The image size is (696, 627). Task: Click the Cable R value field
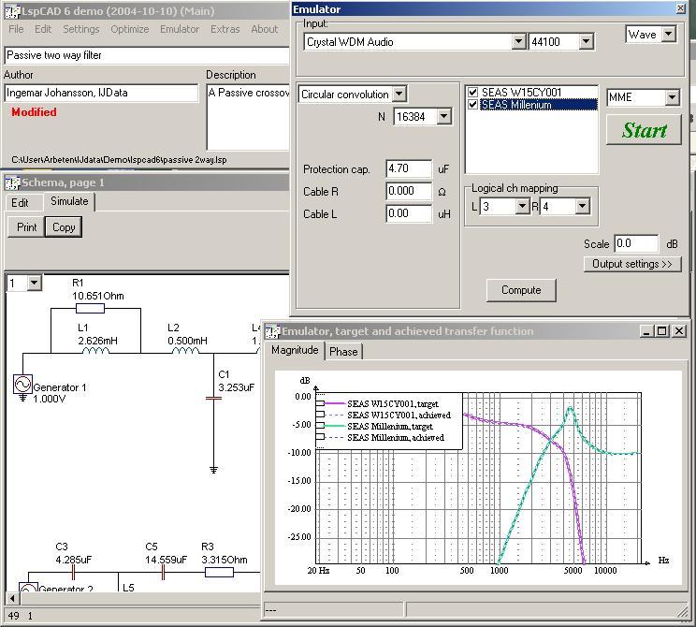pos(409,192)
